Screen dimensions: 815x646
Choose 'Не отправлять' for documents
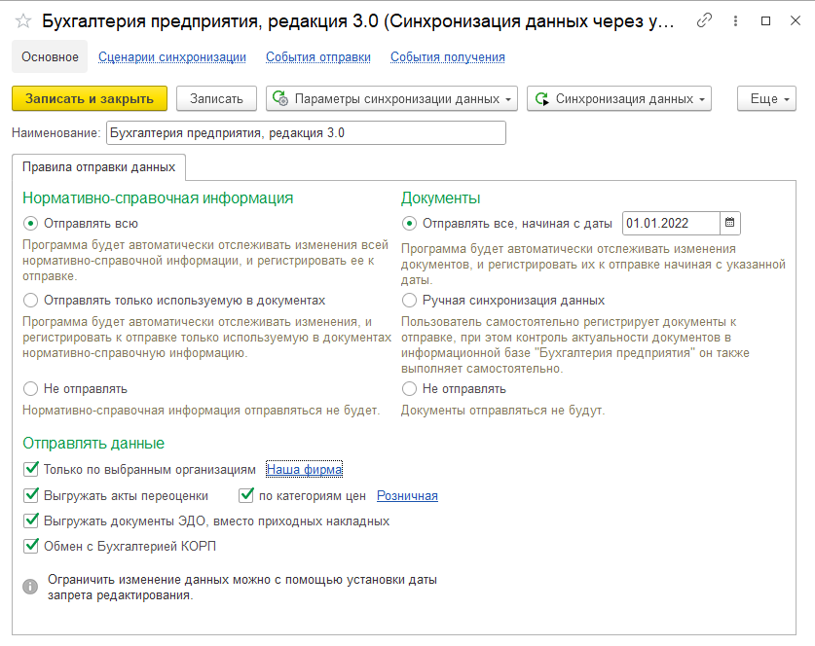pos(410,389)
